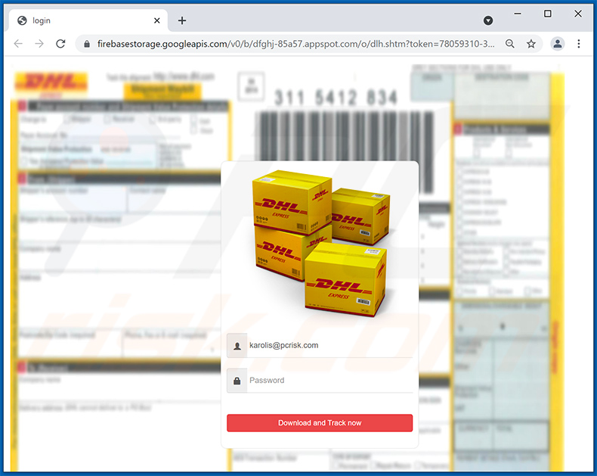The image size is (597, 476).
Task: Open the user profile avatar
Action: (x=558, y=43)
